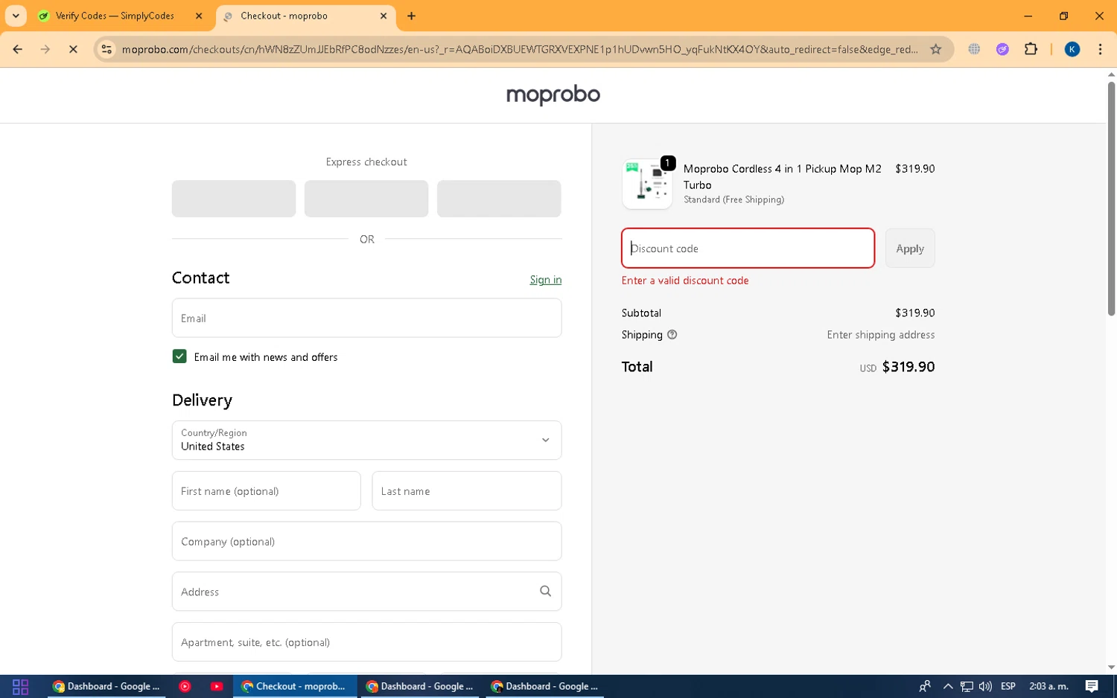
Task: Click the Moprobo mop product thumbnail
Action: coord(647,184)
